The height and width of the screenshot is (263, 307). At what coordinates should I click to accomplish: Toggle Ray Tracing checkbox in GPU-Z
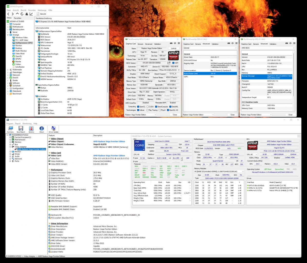point(148,110)
